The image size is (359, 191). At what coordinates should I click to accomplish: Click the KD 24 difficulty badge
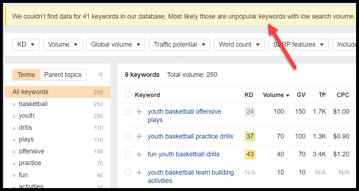coord(250,112)
